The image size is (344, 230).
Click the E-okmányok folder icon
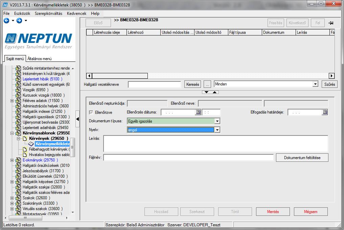(18, 160)
